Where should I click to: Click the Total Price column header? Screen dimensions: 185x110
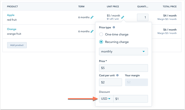point(170,7)
